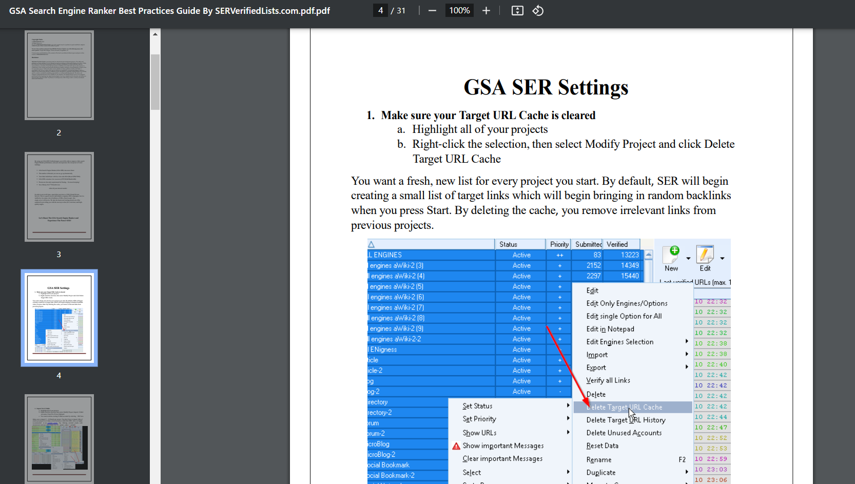The width and height of the screenshot is (855, 484).
Task: Select Delete Target URL History menu entry
Action: pyautogui.click(x=633, y=420)
